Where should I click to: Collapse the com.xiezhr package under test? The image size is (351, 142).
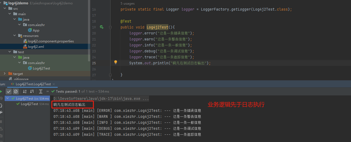pos(20,63)
